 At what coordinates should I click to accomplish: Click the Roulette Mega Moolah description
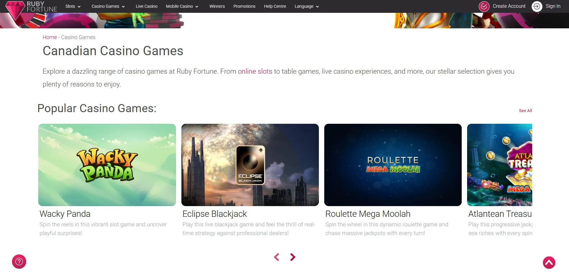pyautogui.click(x=387, y=229)
